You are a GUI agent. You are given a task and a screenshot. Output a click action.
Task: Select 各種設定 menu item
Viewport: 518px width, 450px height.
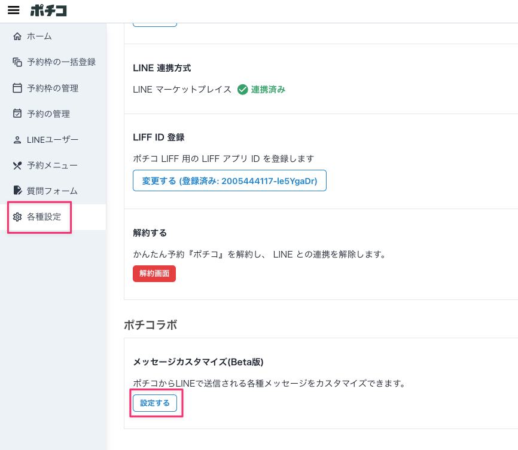53,217
